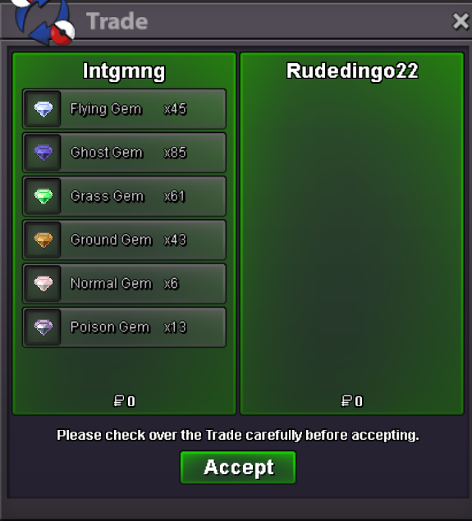Click the Trade window title text
The image size is (472, 521).
pyautogui.click(x=117, y=21)
